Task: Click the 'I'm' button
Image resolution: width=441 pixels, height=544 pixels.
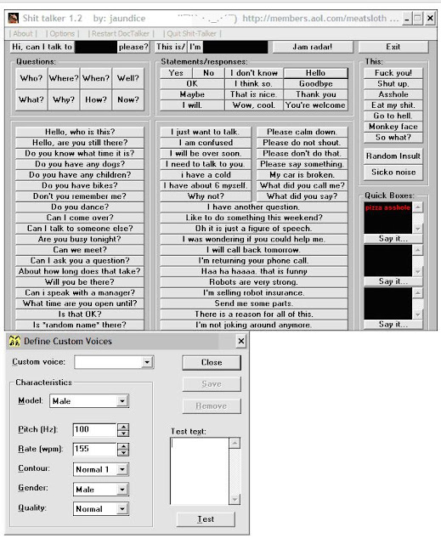Action: point(195,47)
